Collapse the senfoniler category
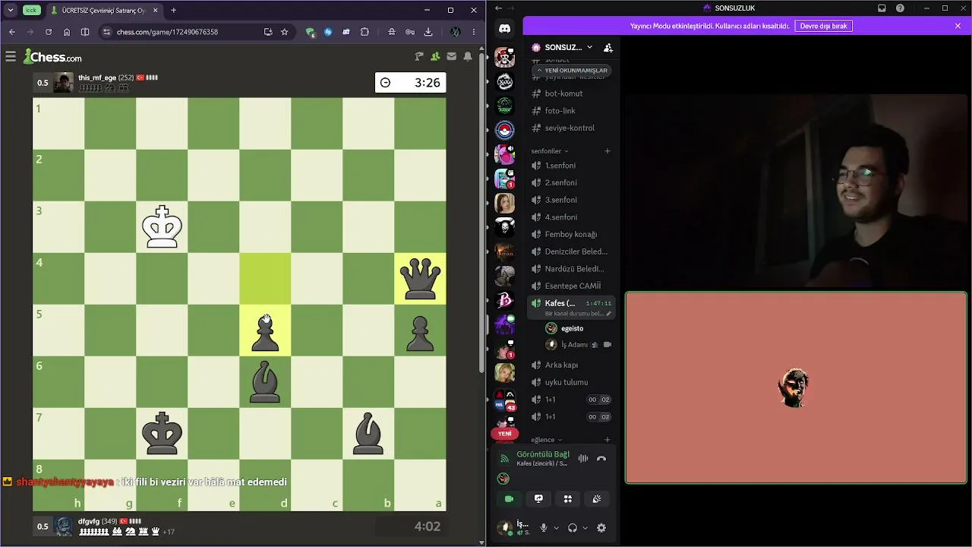 coord(550,151)
